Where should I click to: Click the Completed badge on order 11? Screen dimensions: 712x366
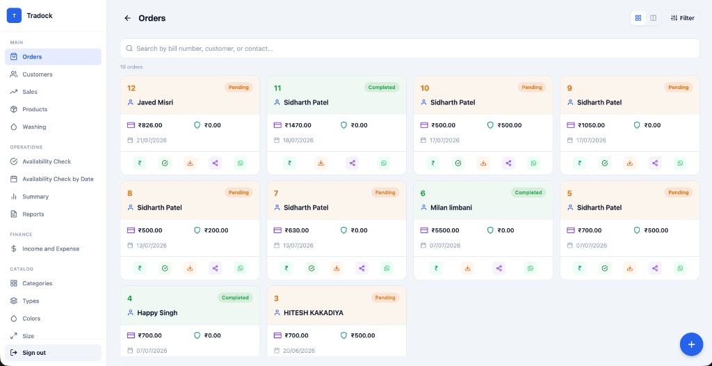382,87
